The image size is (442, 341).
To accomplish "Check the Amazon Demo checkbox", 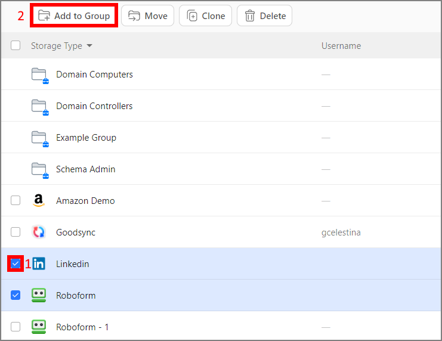I will click(16, 201).
